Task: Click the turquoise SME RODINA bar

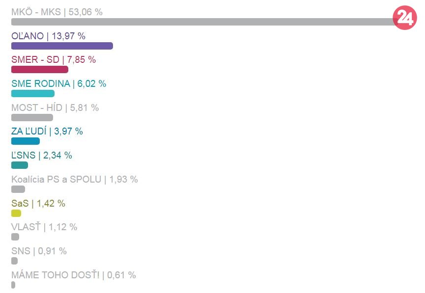Action: pos(33,94)
